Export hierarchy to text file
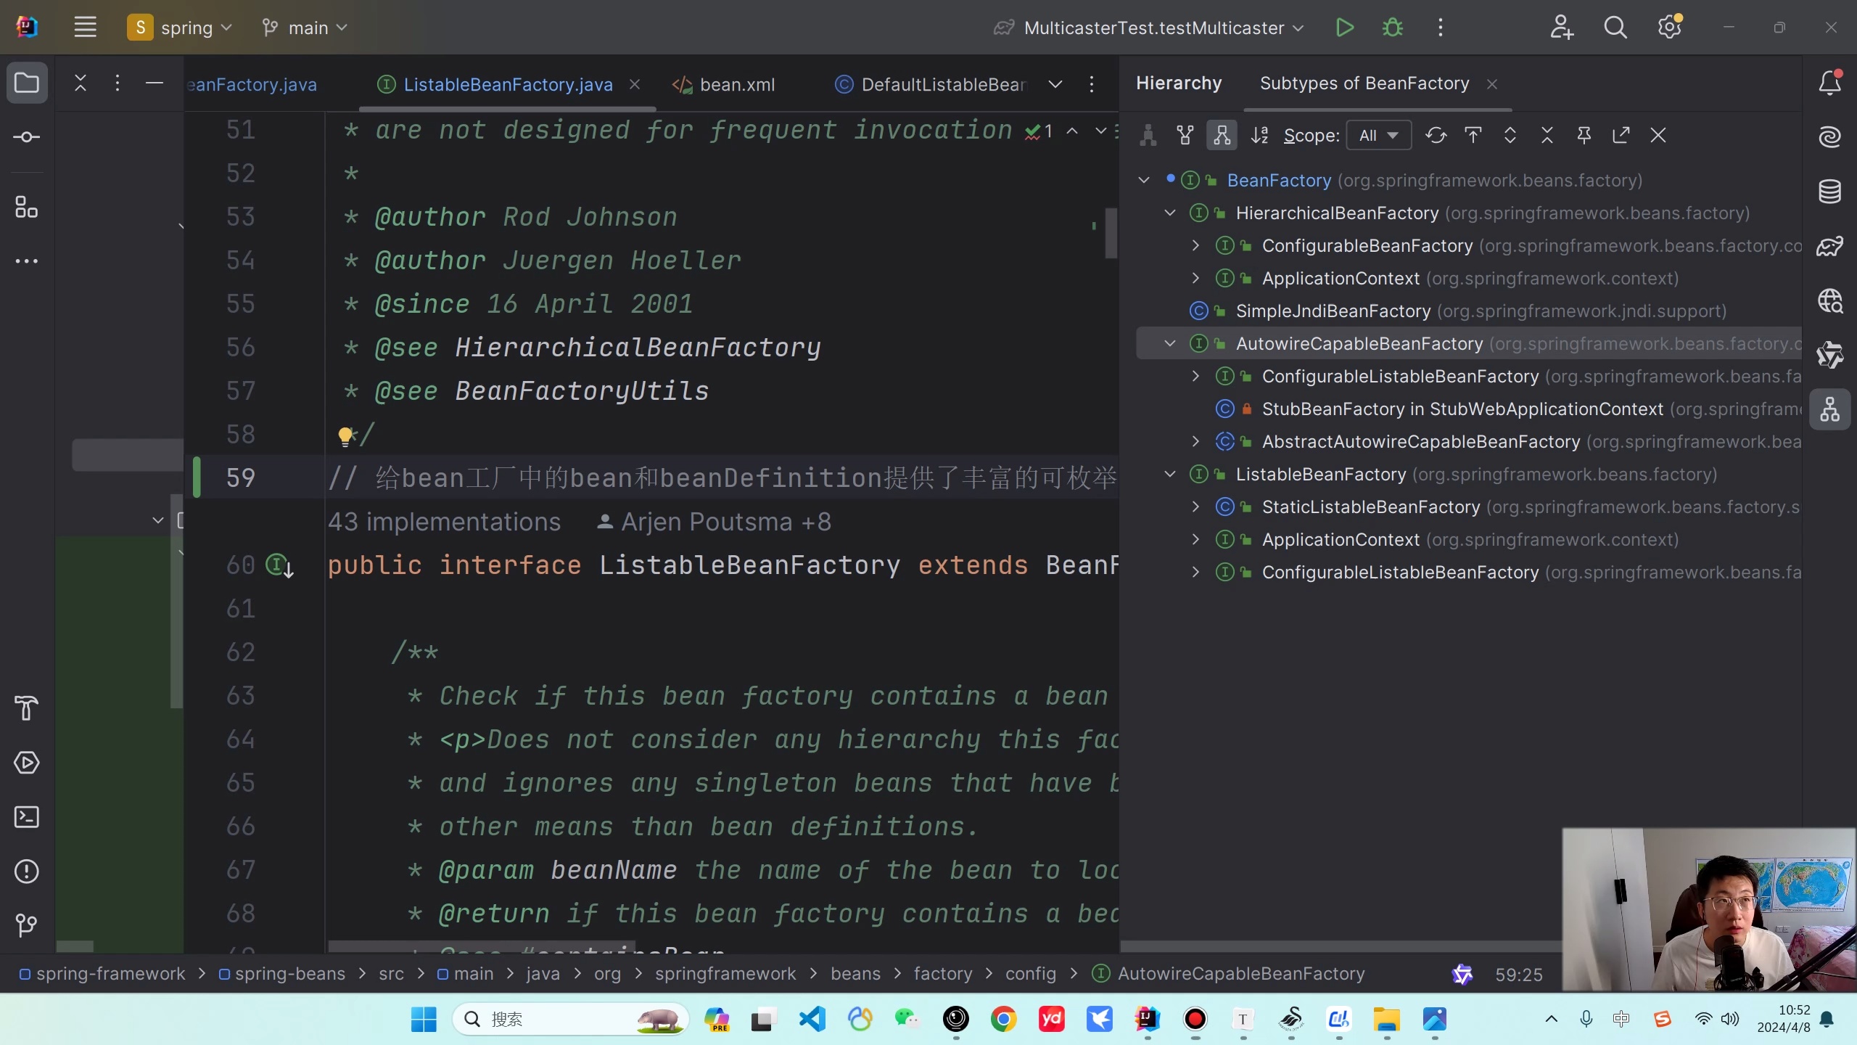Screen dimensions: 1857x1045 (1621, 136)
